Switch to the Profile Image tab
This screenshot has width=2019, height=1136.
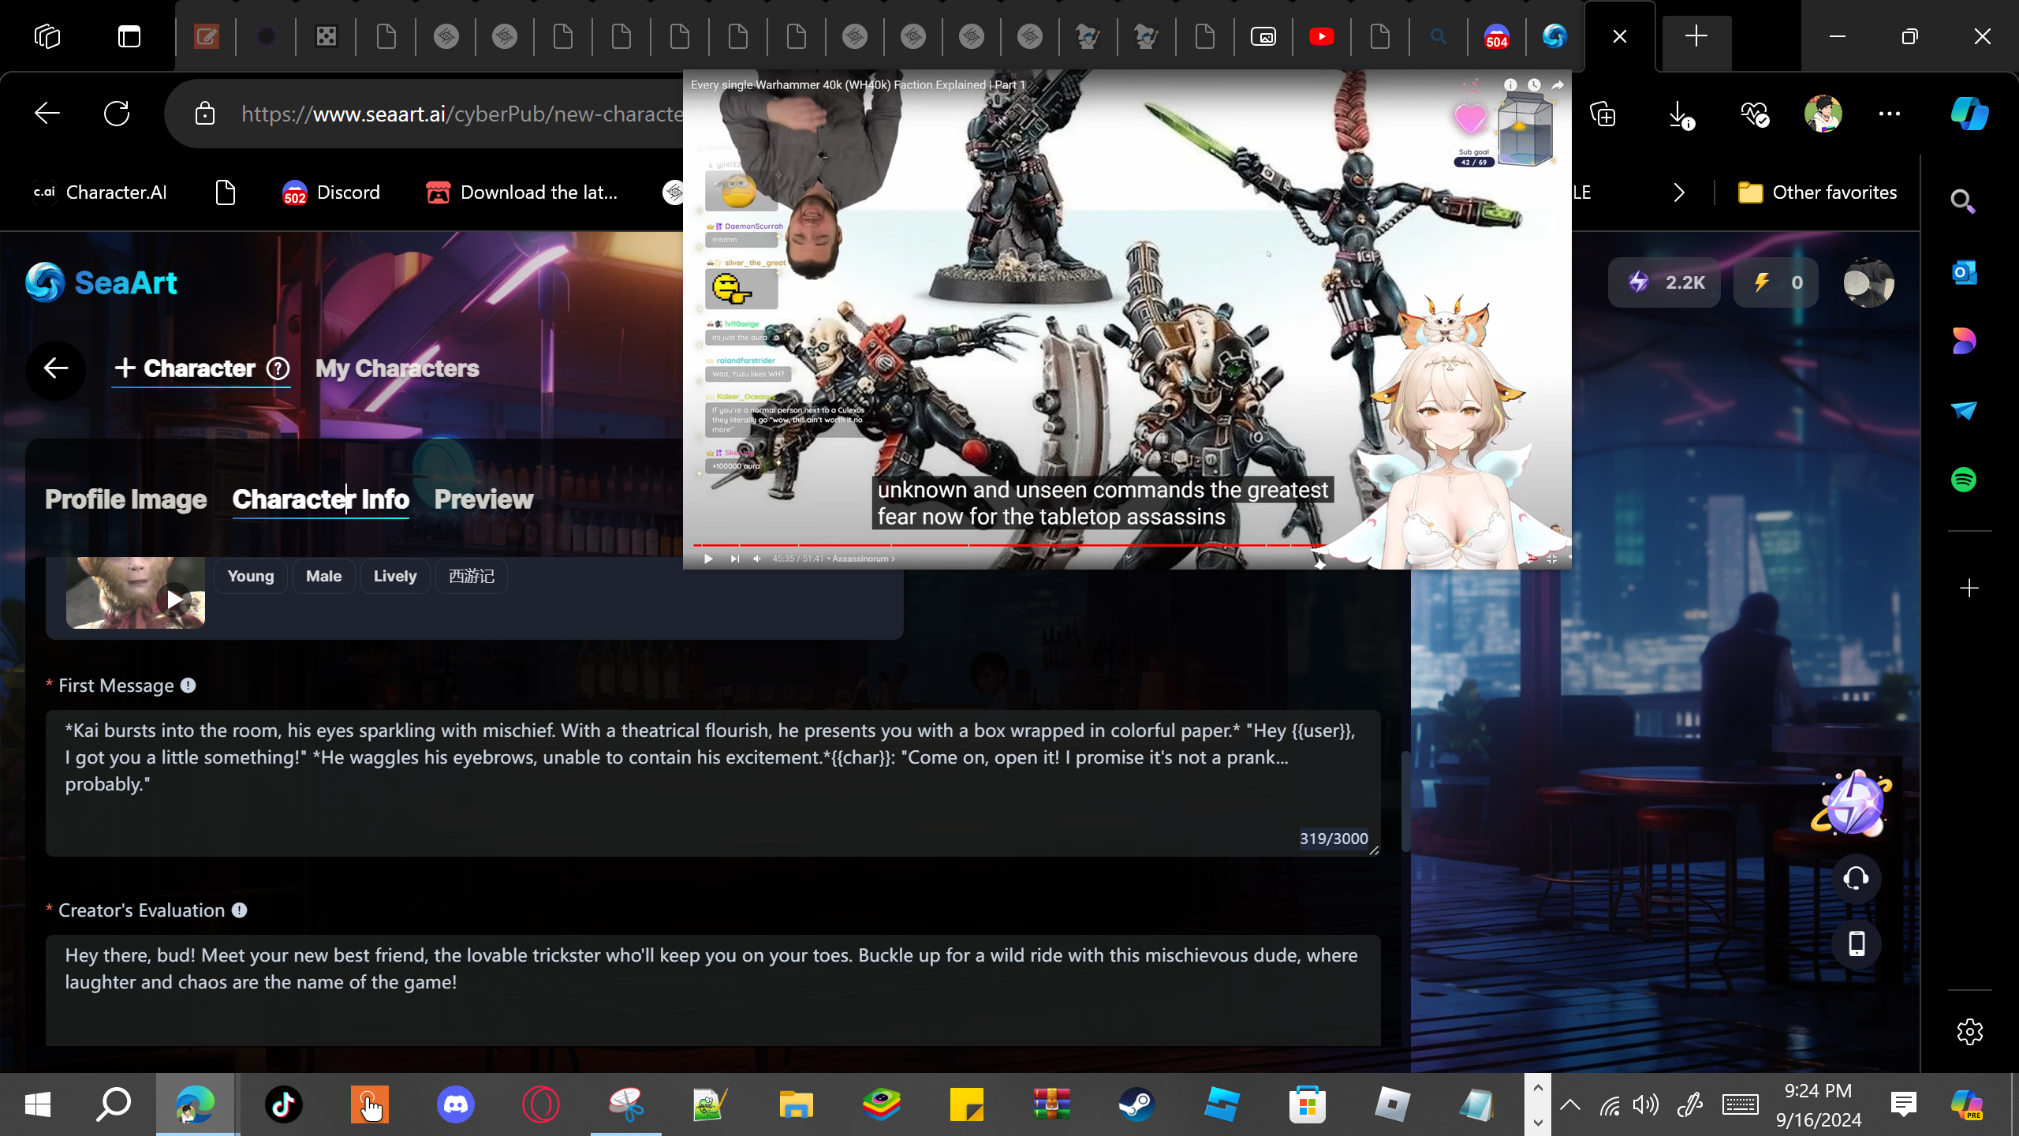click(126, 499)
